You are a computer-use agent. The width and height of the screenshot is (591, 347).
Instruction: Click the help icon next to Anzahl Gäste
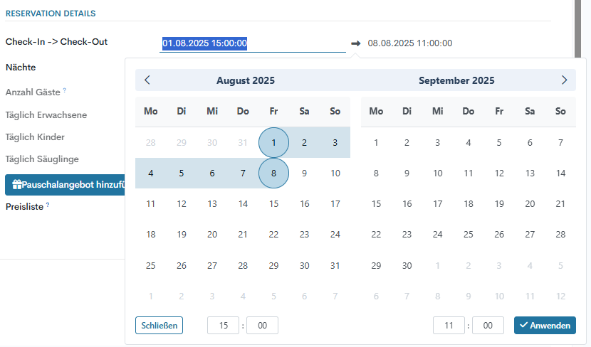(64, 90)
